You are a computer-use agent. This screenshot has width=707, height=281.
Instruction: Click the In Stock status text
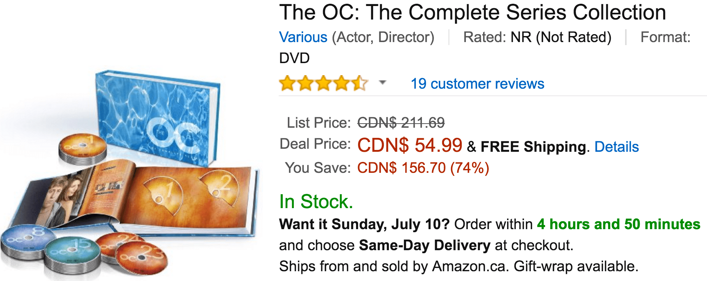(x=316, y=202)
